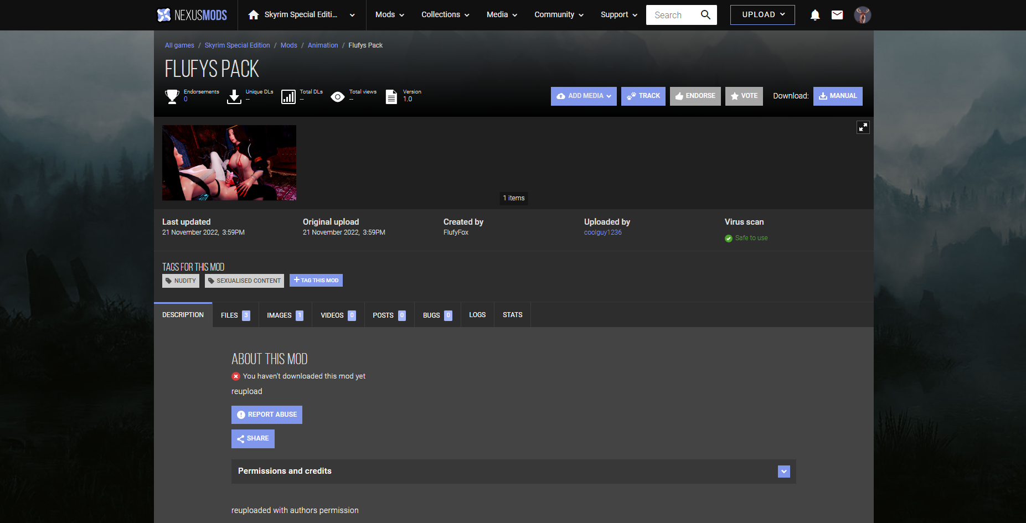
Task: Click the Version document icon
Action: 391,97
